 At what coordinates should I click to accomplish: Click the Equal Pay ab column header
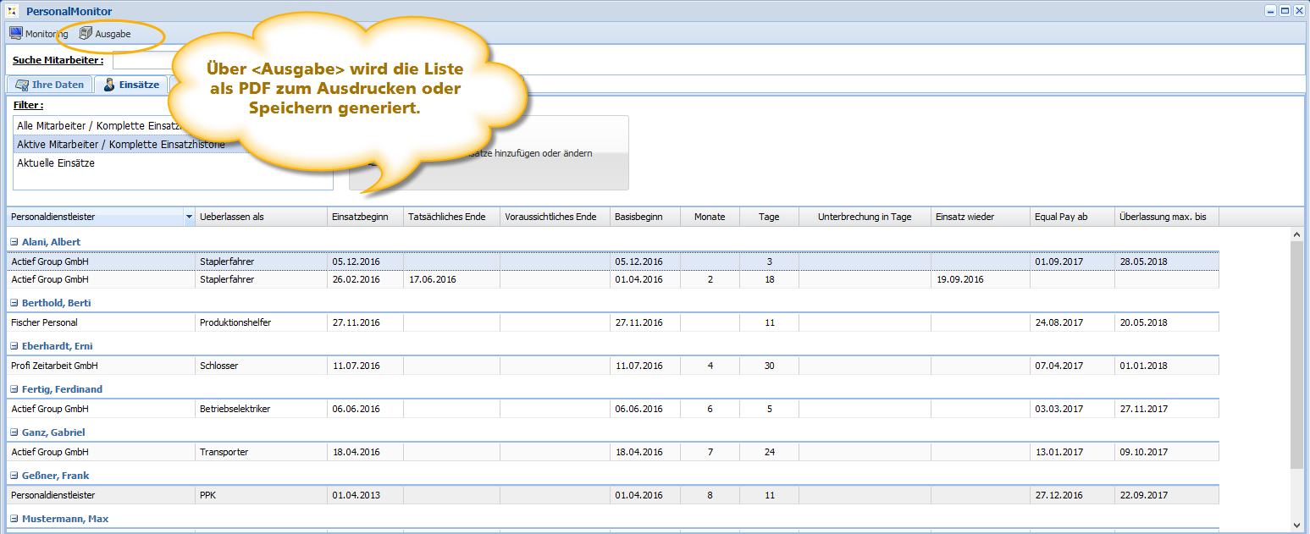[x=1061, y=217]
